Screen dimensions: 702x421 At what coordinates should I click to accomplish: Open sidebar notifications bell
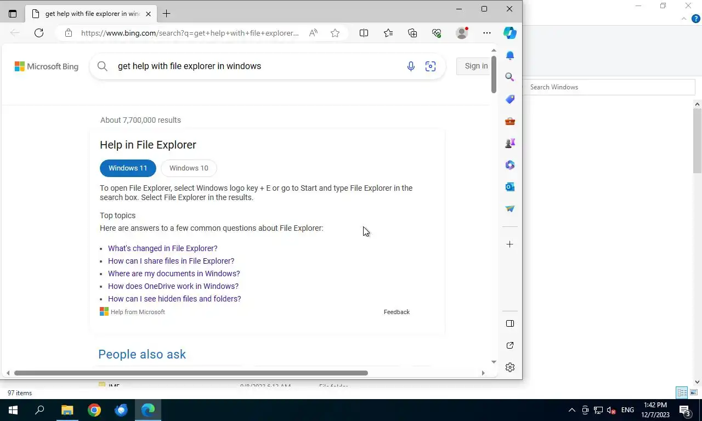click(510, 55)
